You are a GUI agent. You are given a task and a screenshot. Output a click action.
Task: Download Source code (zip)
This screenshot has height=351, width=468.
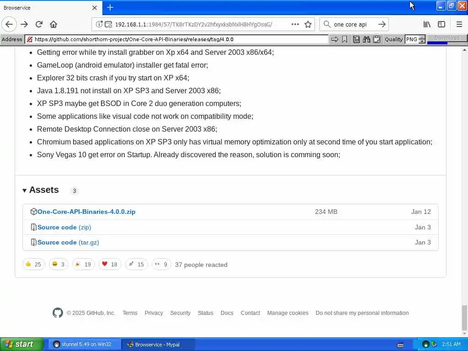pyautogui.click(x=64, y=227)
